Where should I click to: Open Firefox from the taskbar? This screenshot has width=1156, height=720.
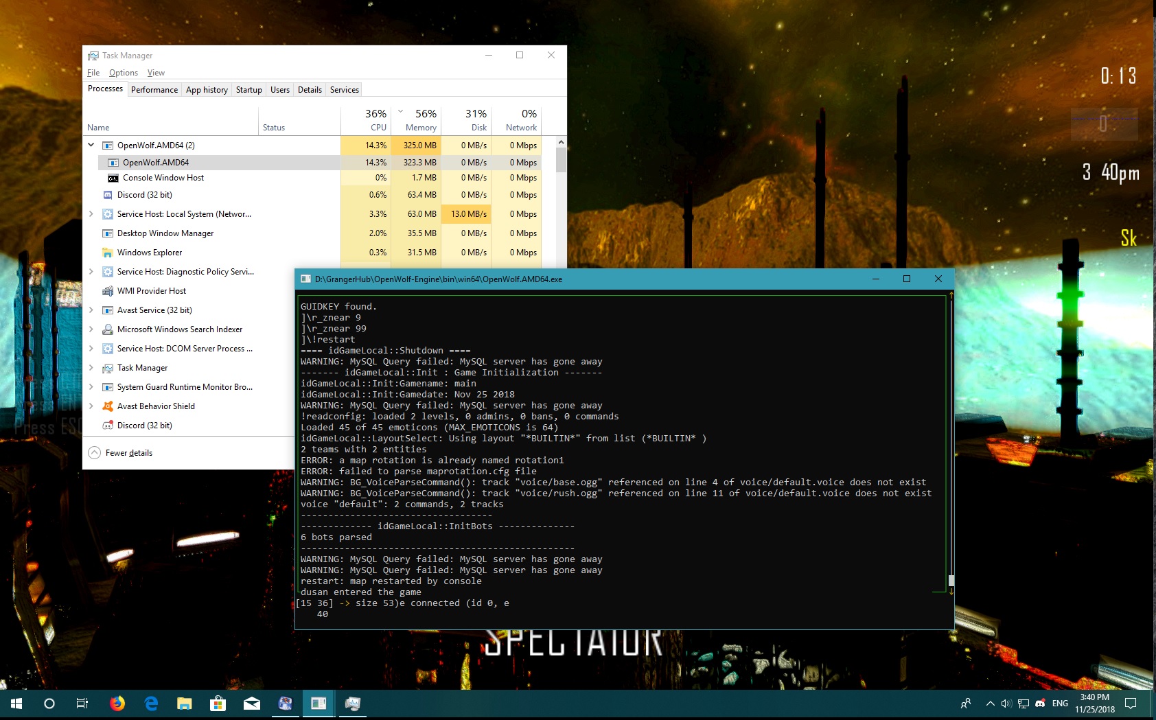click(x=117, y=704)
